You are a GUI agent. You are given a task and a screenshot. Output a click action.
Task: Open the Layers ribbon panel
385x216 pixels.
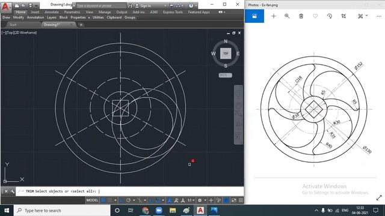point(52,17)
